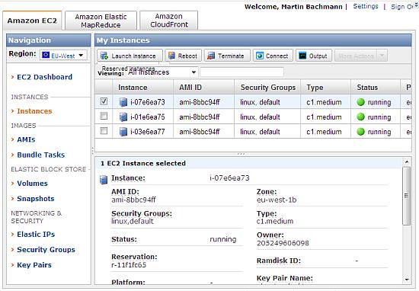The width and height of the screenshot is (419, 291).
Task: Open Snapshots in the navigation panel
Action: click(36, 199)
